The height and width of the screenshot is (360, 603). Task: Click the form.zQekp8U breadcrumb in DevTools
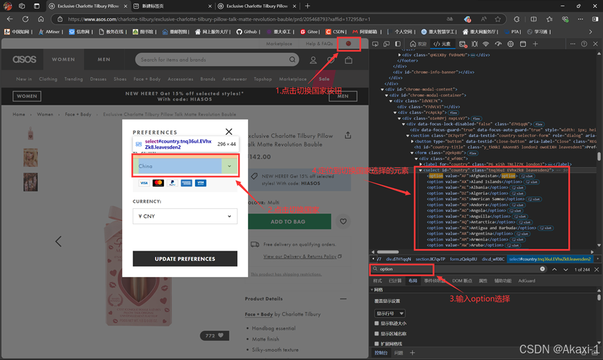point(463,259)
